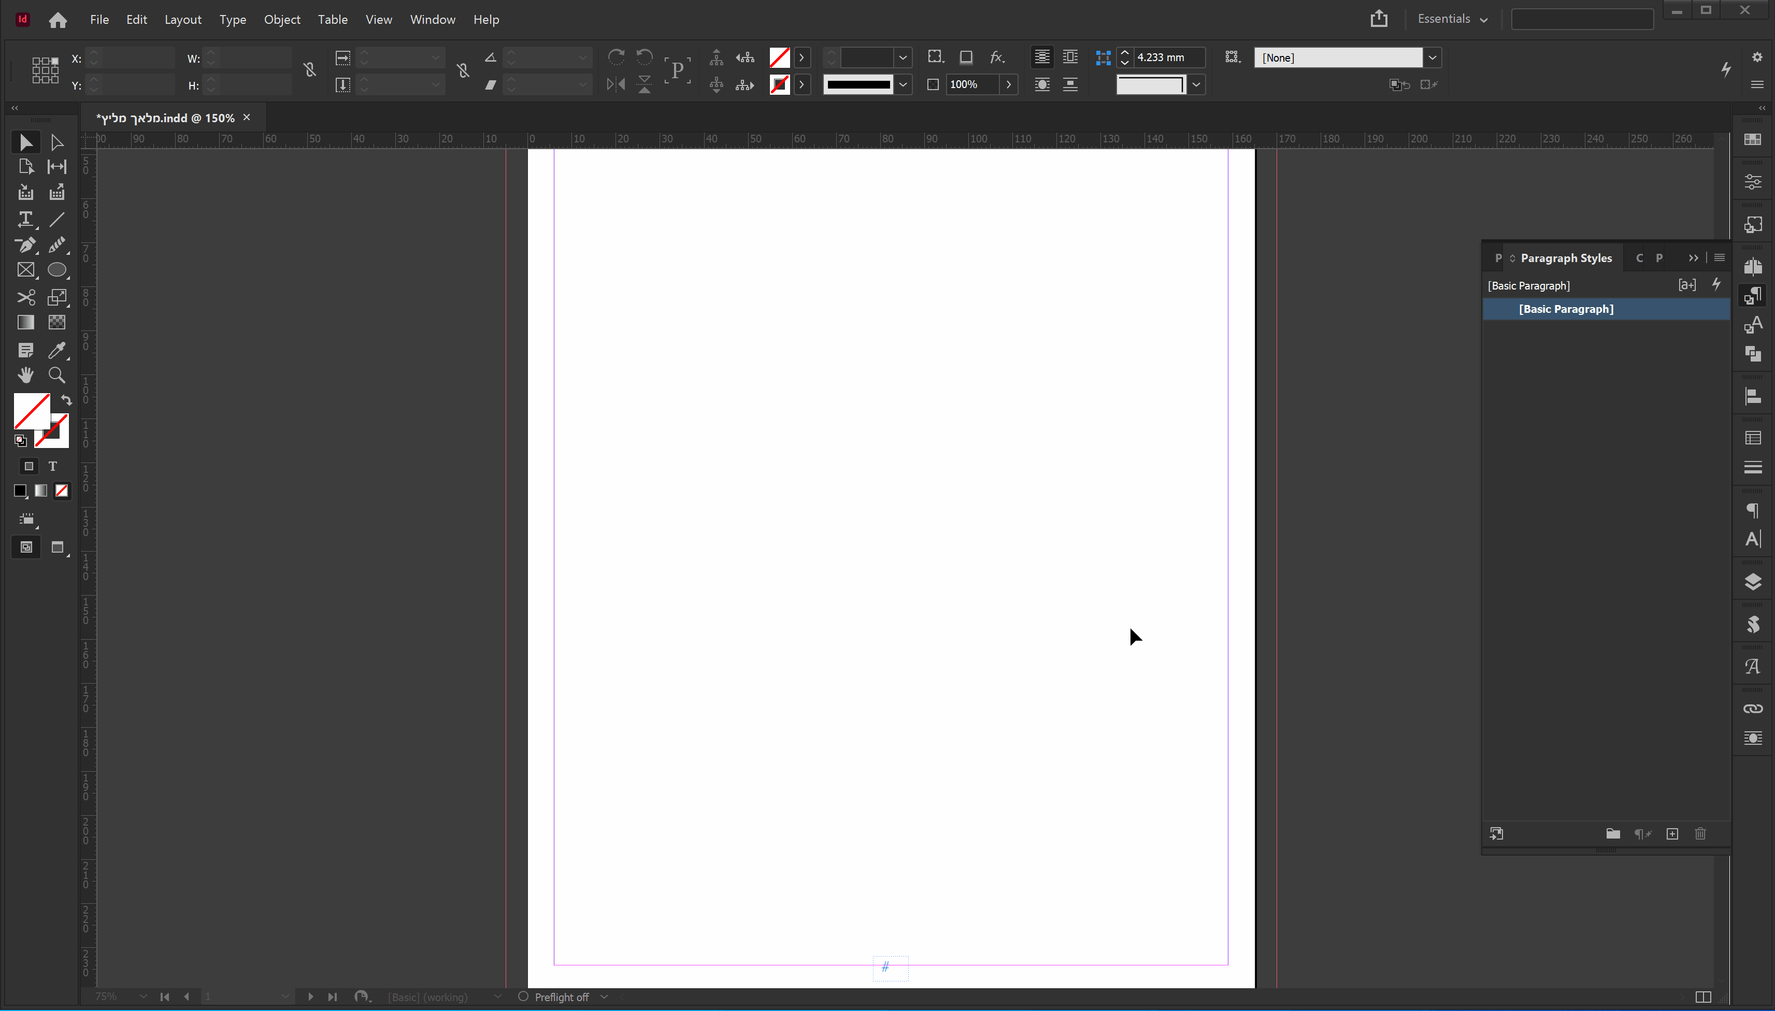
Task: Expand the [None] object style dropdown
Action: point(1432,57)
